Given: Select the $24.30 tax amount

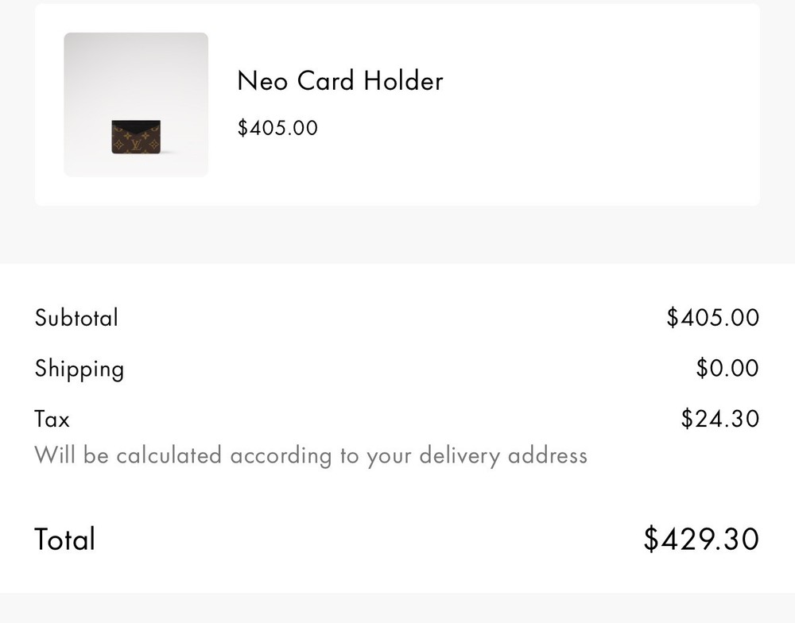Looking at the screenshot, I should coord(719,419).
